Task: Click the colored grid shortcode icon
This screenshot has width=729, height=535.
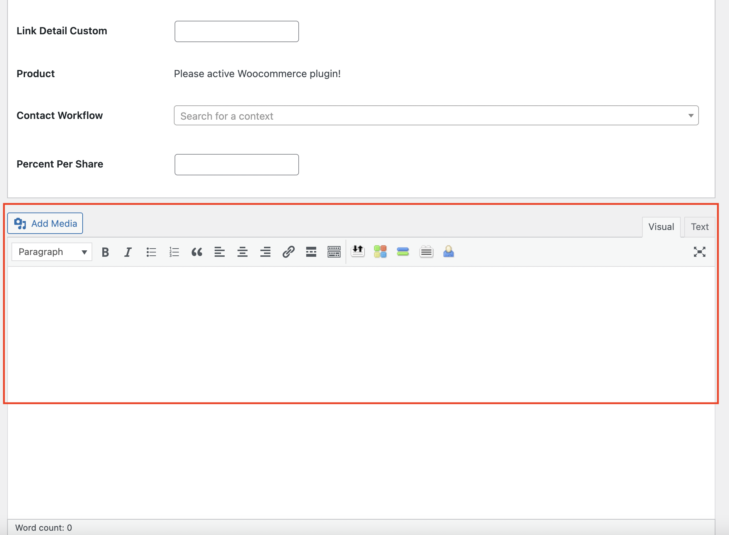Action: 380,252
